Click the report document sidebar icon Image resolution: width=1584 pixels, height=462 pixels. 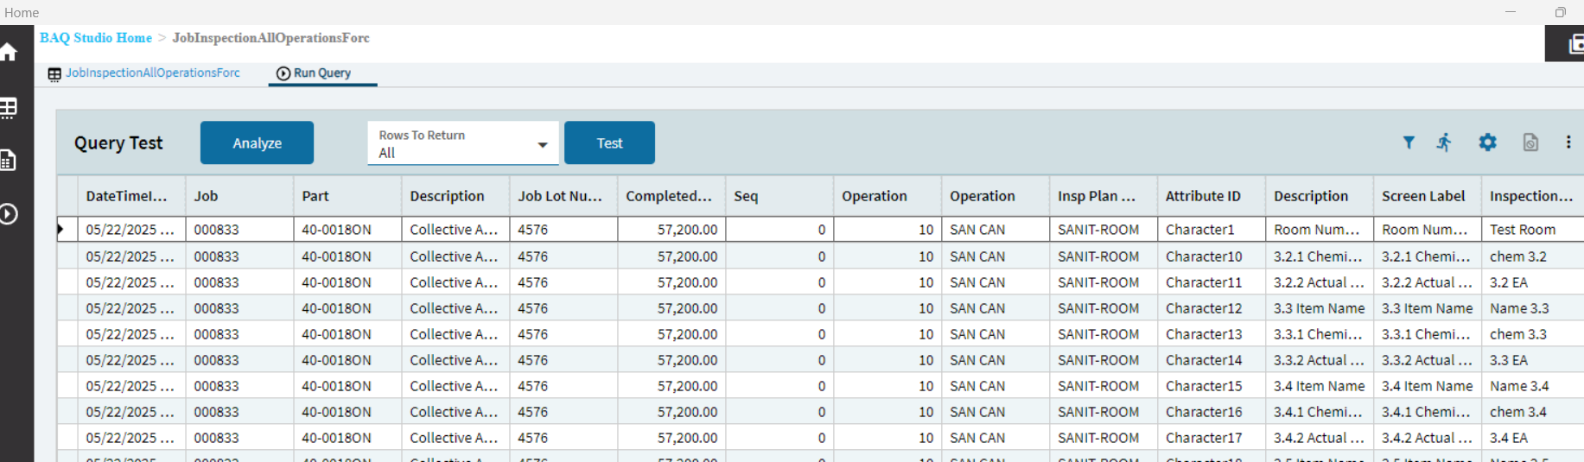[x=9, y=161]
